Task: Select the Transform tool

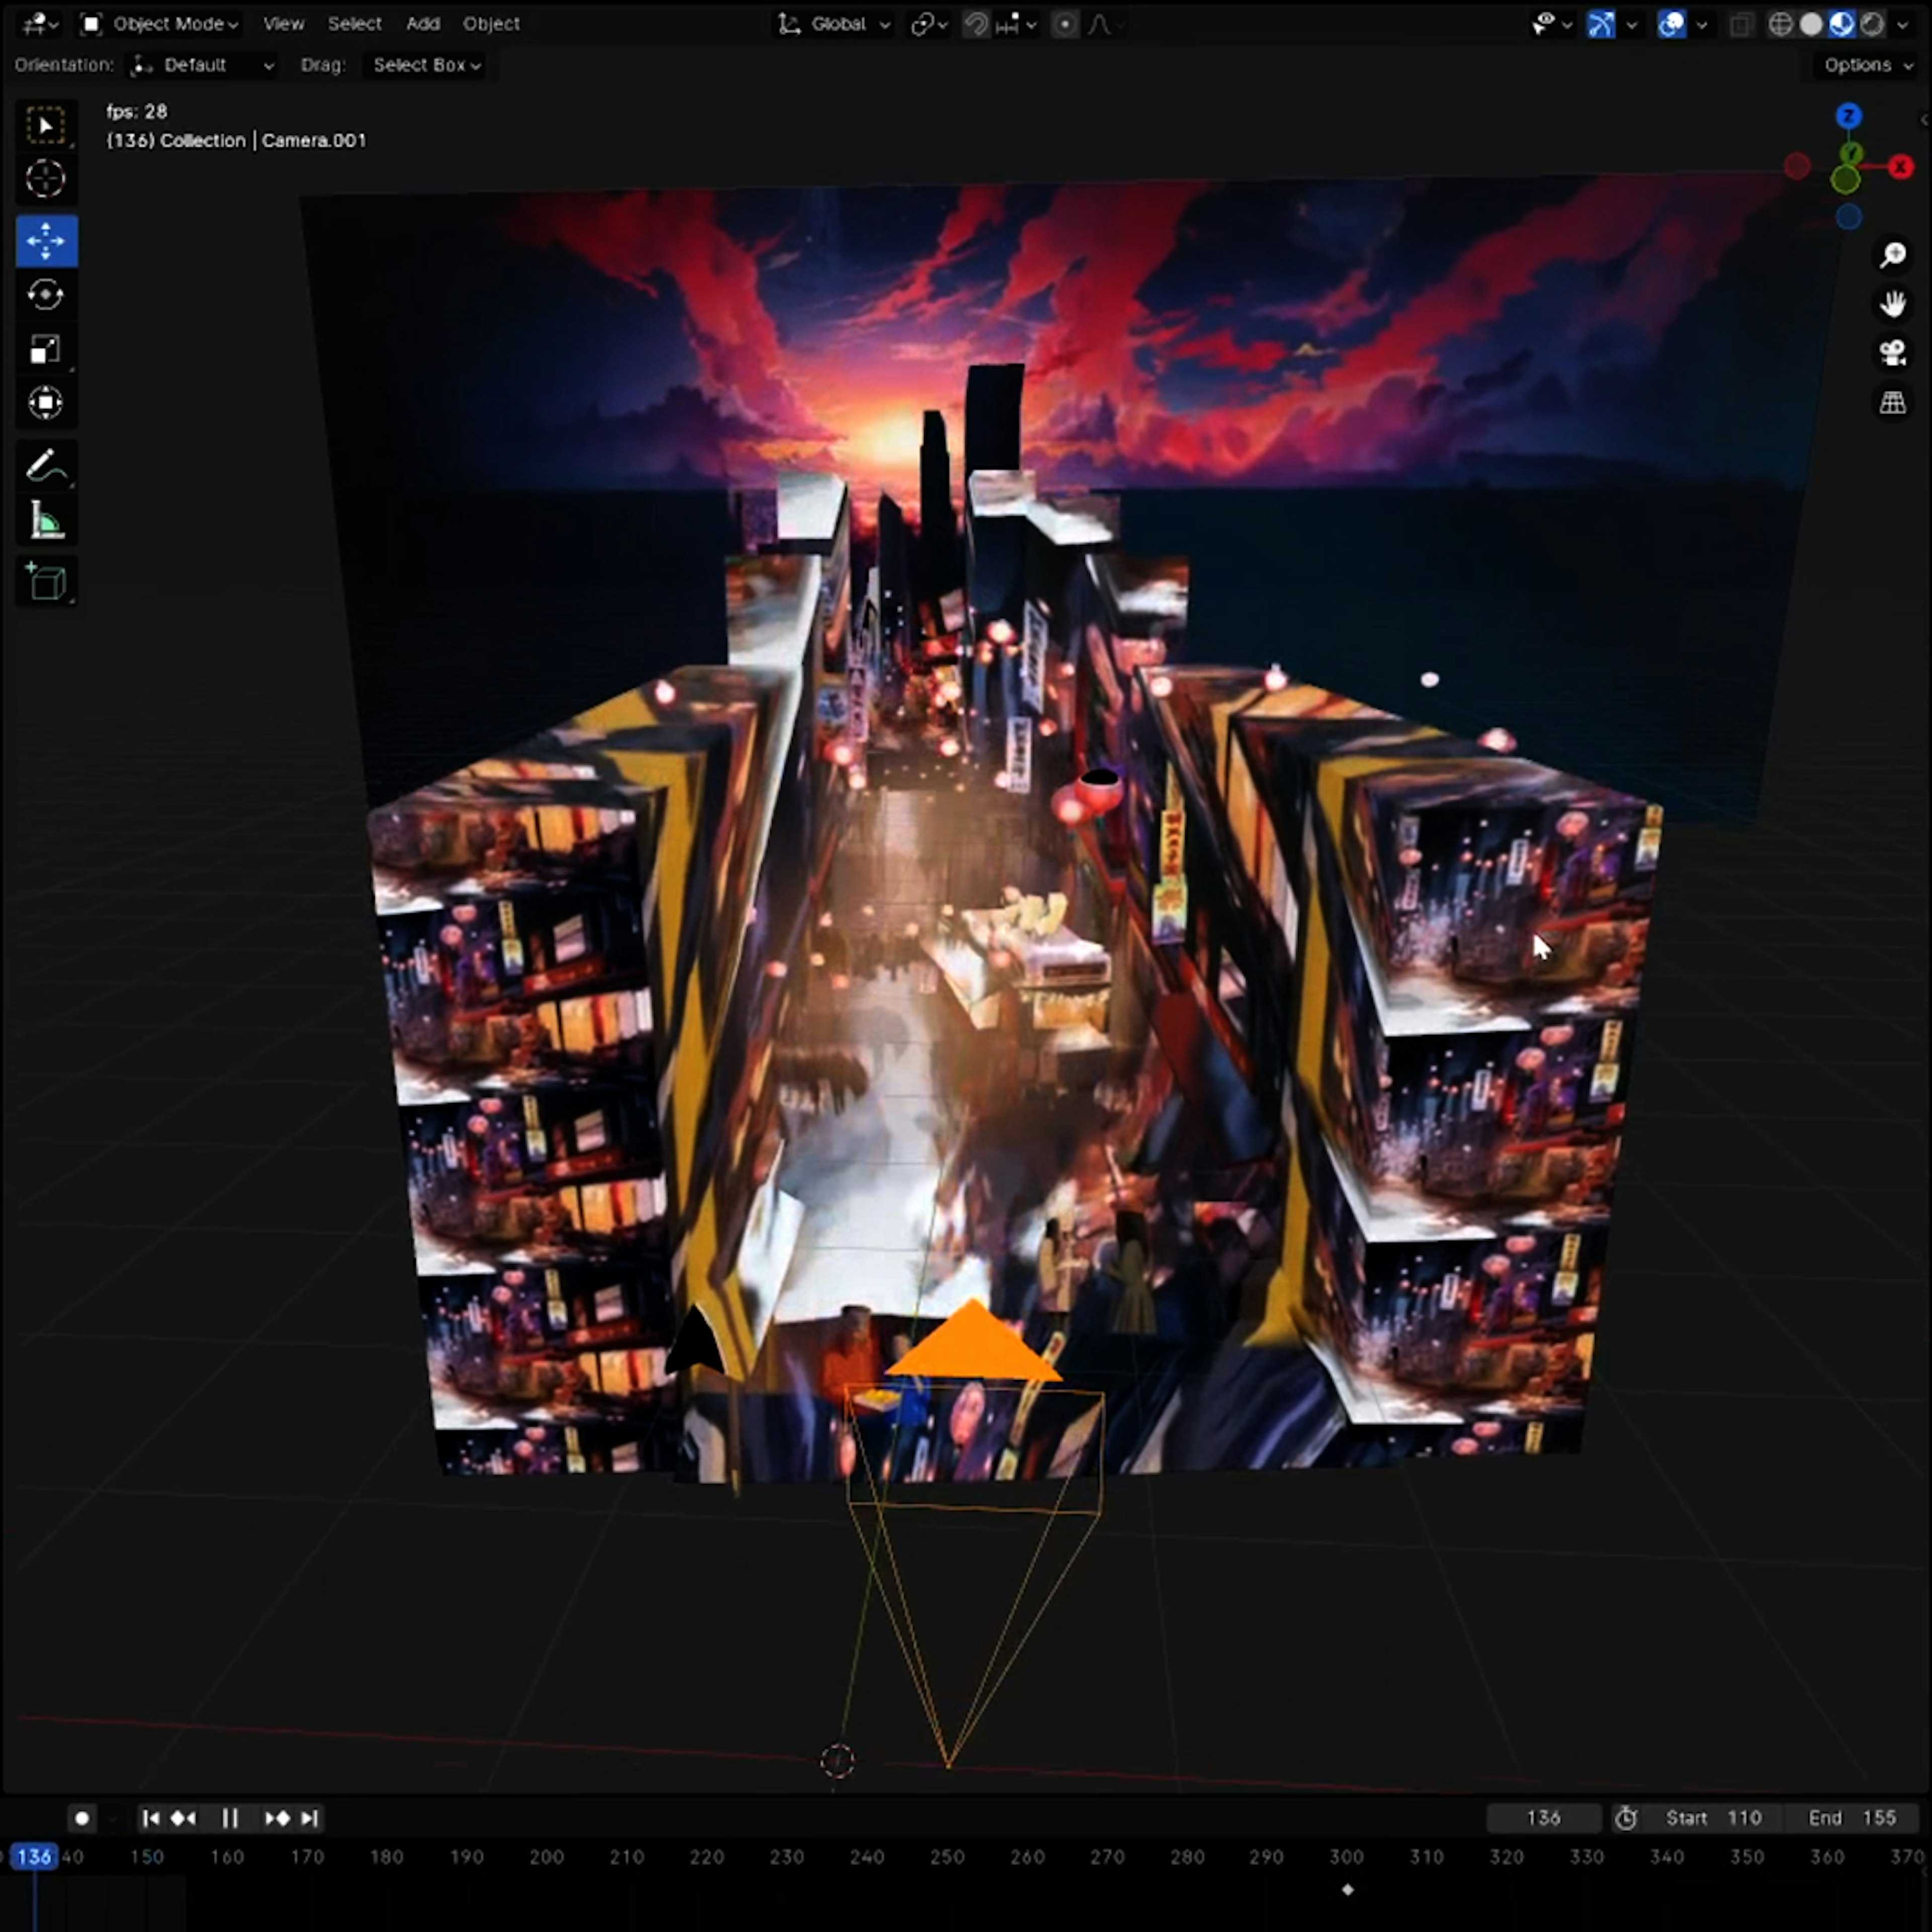Action: [x=45, y=403]
